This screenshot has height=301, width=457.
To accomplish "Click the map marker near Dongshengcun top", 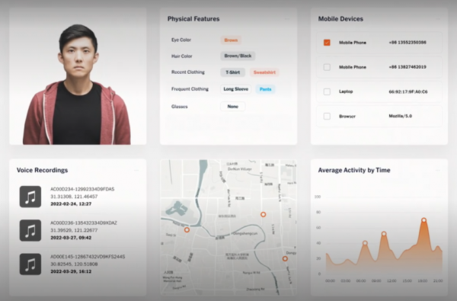I will tap(264, 214).
